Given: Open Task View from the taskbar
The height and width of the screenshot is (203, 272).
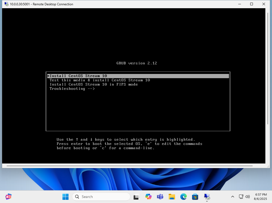Looking at the screenshot, I should coord(137,197).
